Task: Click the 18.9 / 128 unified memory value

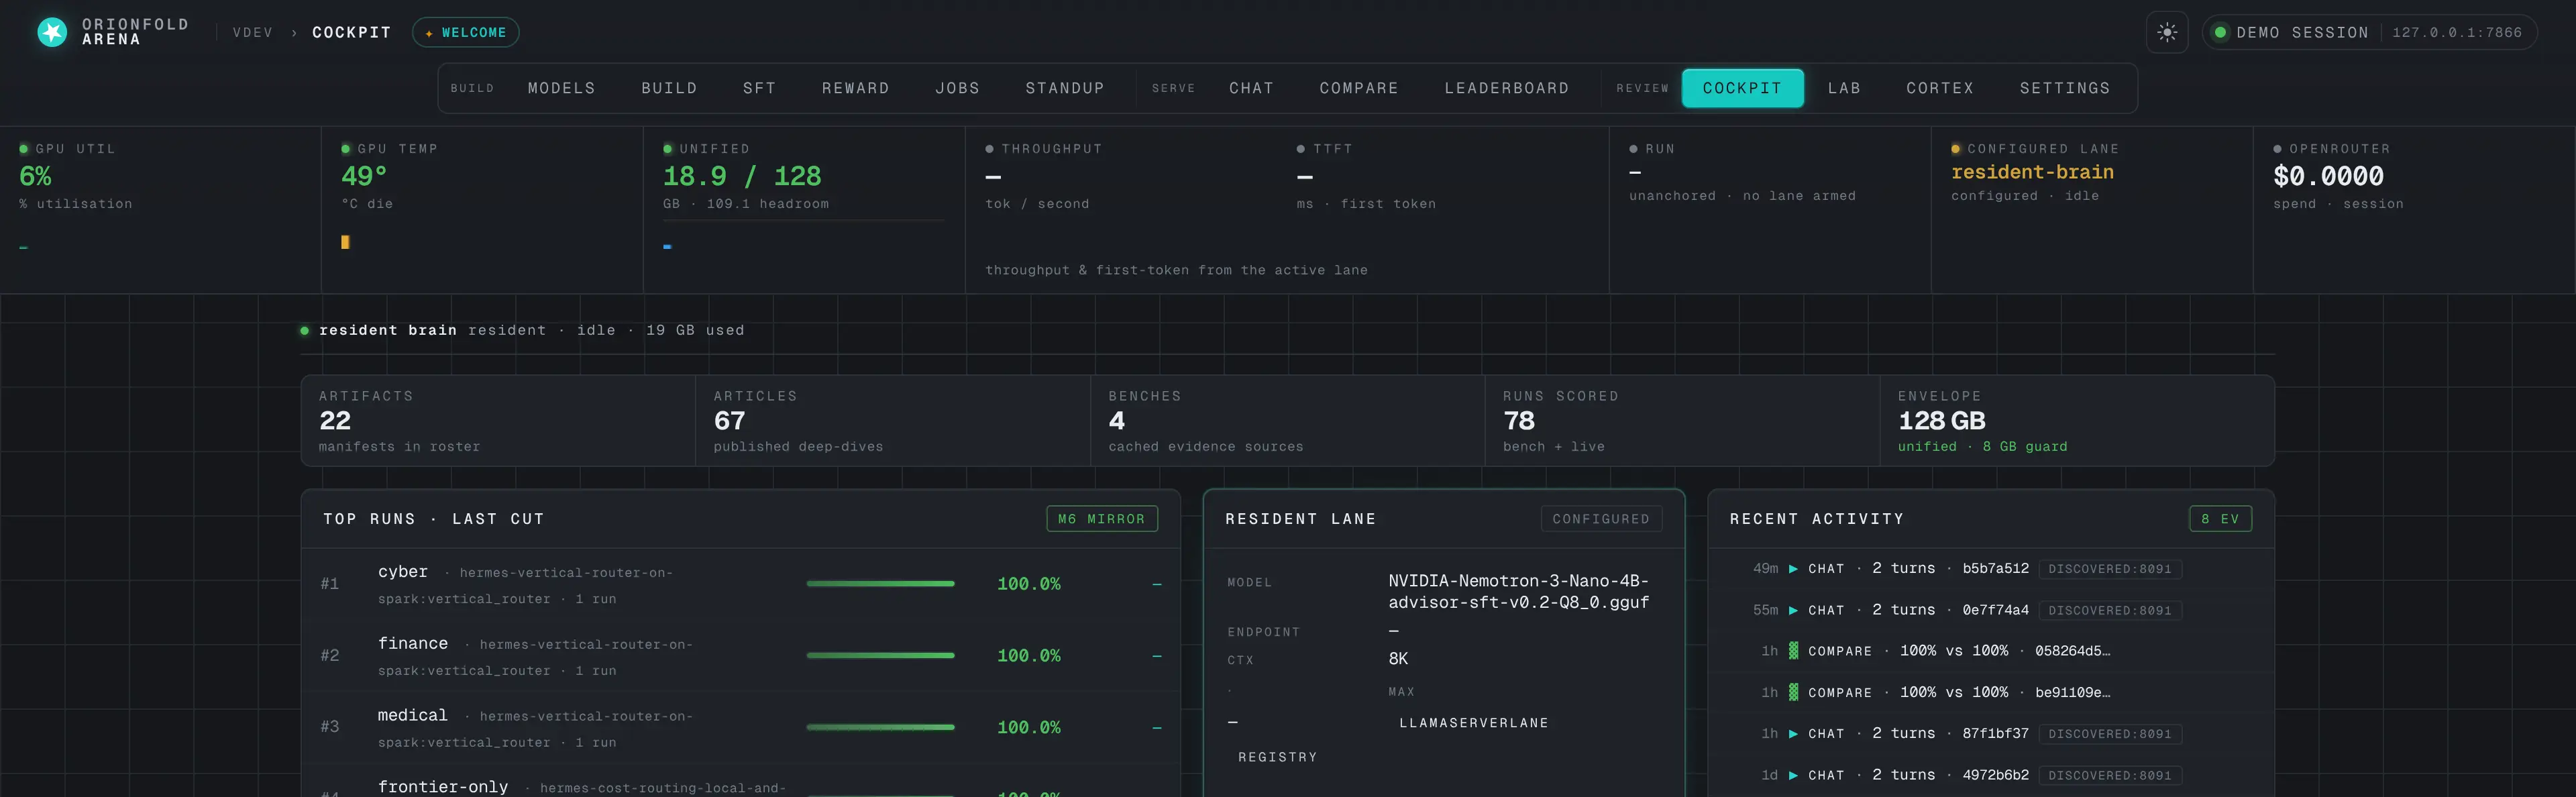Action: [x=742, y=177]
